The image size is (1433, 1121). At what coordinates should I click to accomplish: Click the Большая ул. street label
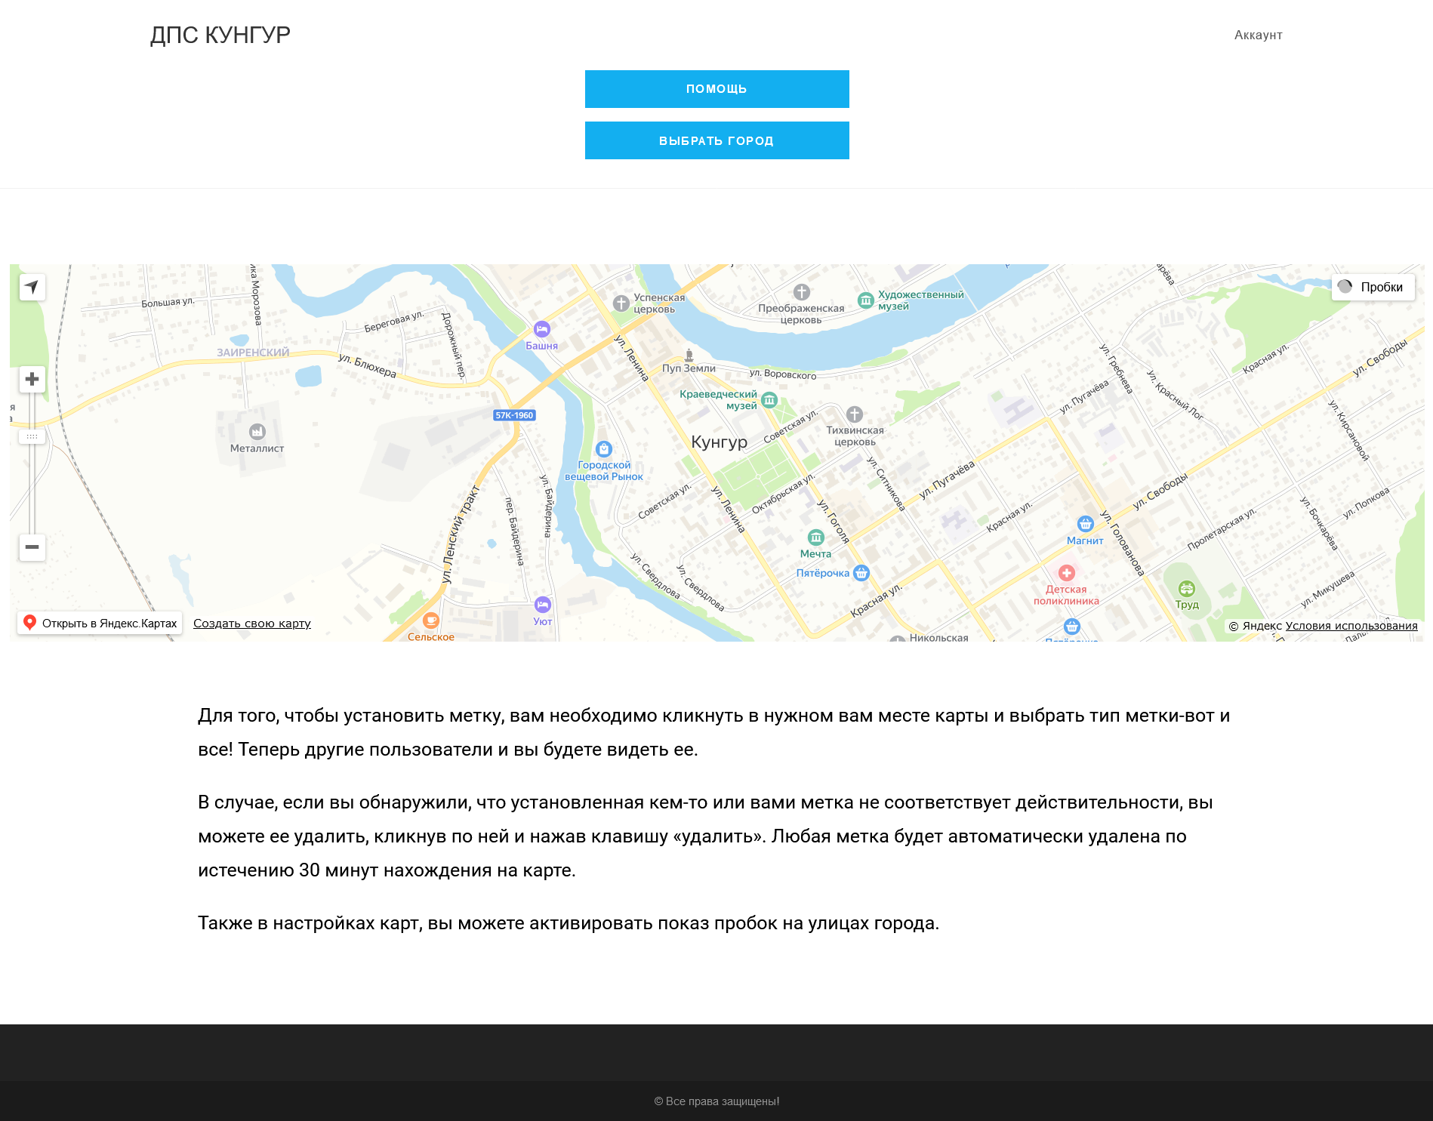pos(168,302)
